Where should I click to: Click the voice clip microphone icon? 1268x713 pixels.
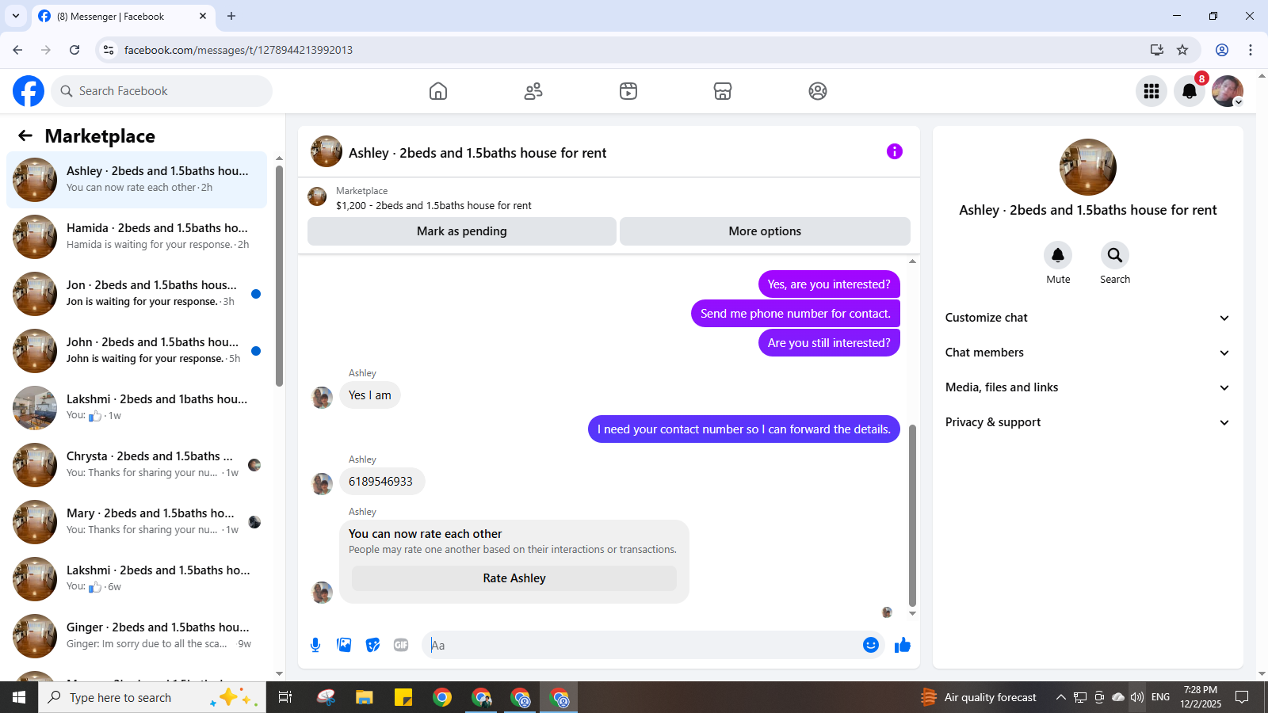click(x=315, y=645)
